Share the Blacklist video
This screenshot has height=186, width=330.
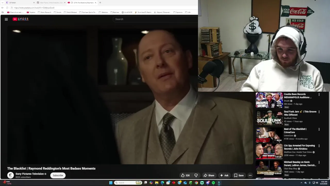coord(209,175)
